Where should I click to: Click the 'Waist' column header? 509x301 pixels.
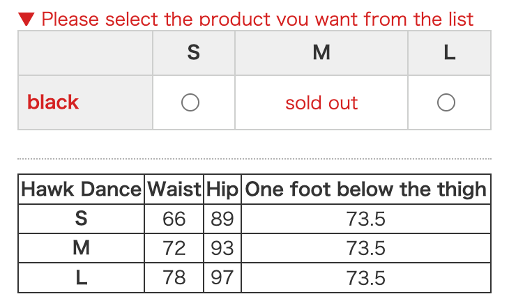tap(174, 190)
